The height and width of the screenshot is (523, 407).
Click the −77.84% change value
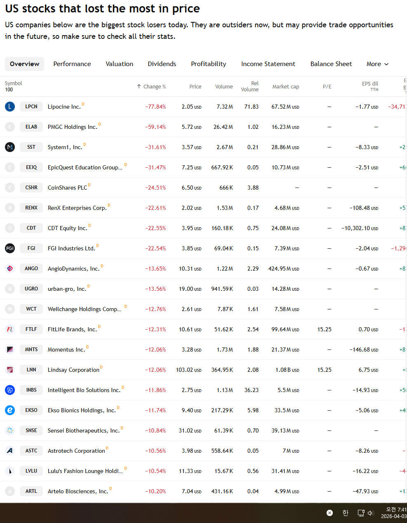[155, 107]
